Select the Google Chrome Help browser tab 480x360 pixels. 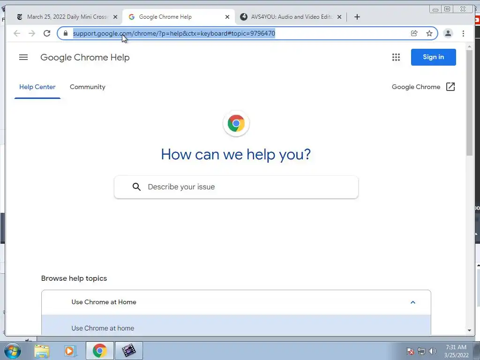point(179,17)
